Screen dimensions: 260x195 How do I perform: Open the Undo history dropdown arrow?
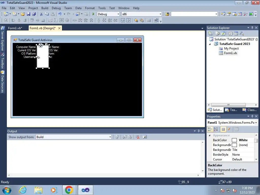click(x=64, y=14)
